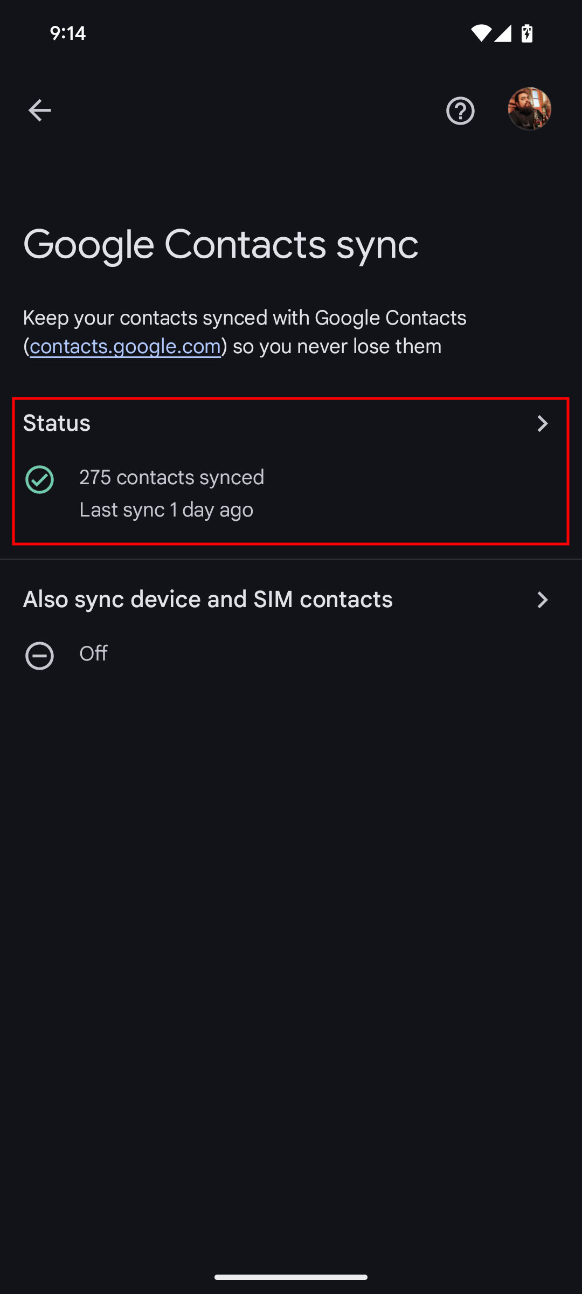This screenshot has height=1294, width=582.
Task: Tap the cellular signal icon
Action: coord(502,33)
